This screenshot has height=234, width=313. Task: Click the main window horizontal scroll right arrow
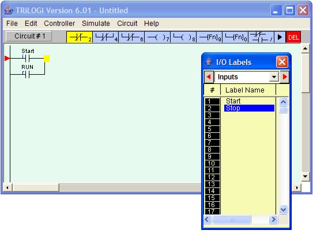297,187
